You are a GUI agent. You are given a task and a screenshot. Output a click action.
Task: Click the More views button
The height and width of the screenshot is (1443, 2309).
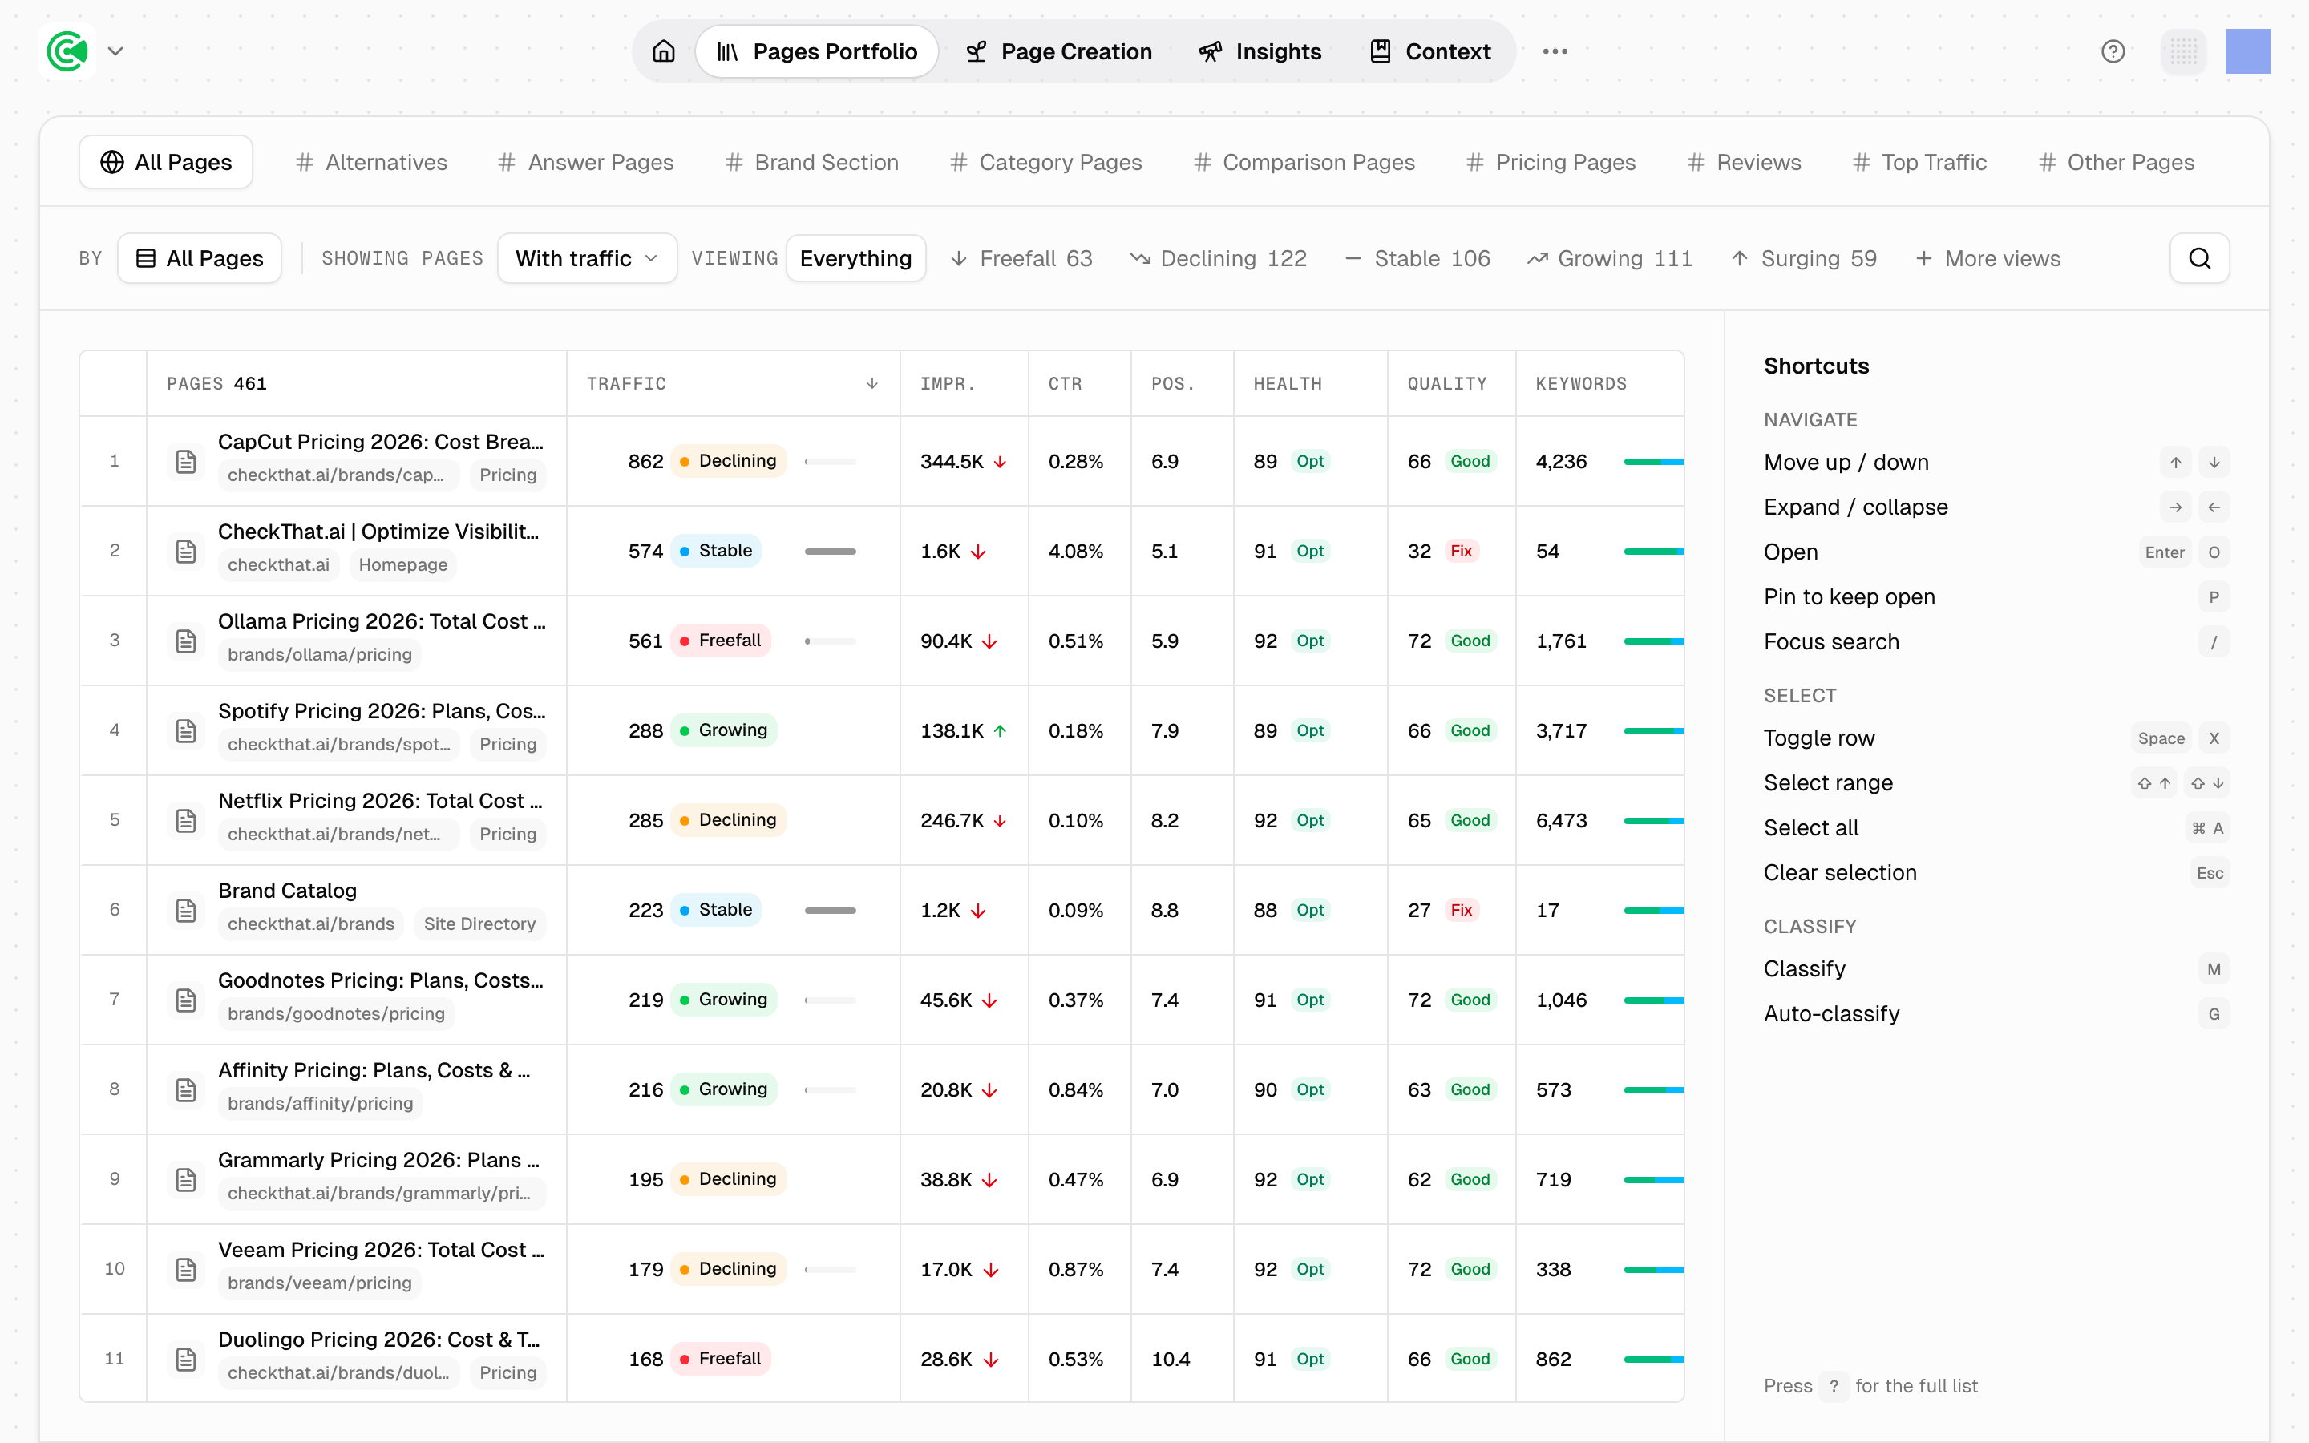point(1988,259)
